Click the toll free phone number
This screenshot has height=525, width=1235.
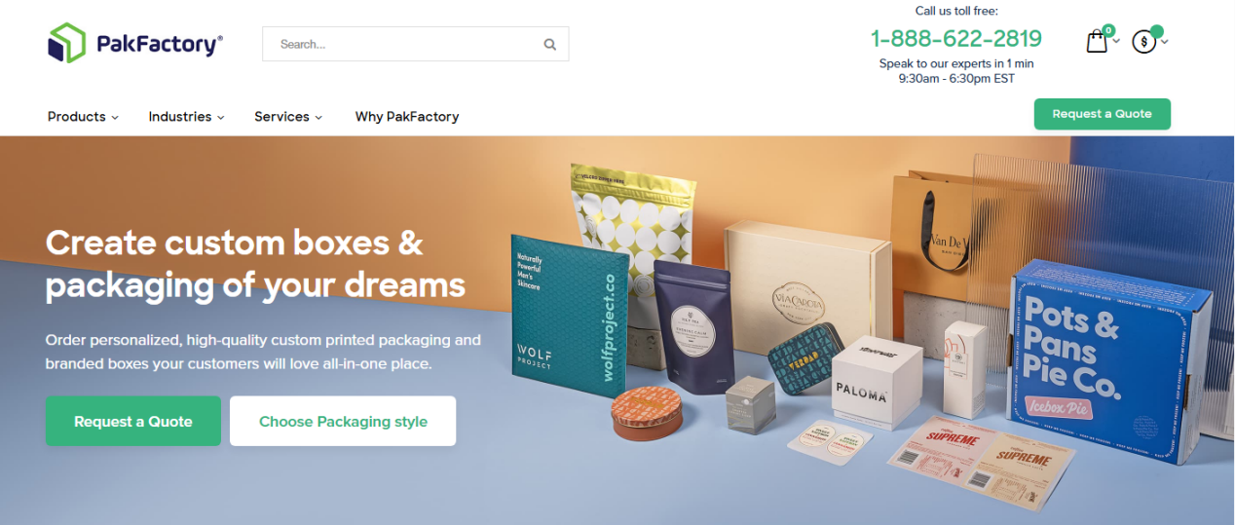point(956,38)
